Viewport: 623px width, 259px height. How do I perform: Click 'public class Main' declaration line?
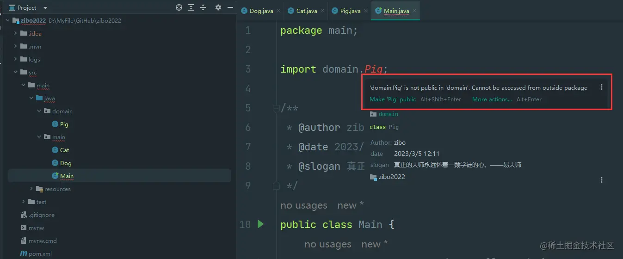point(337,224)
